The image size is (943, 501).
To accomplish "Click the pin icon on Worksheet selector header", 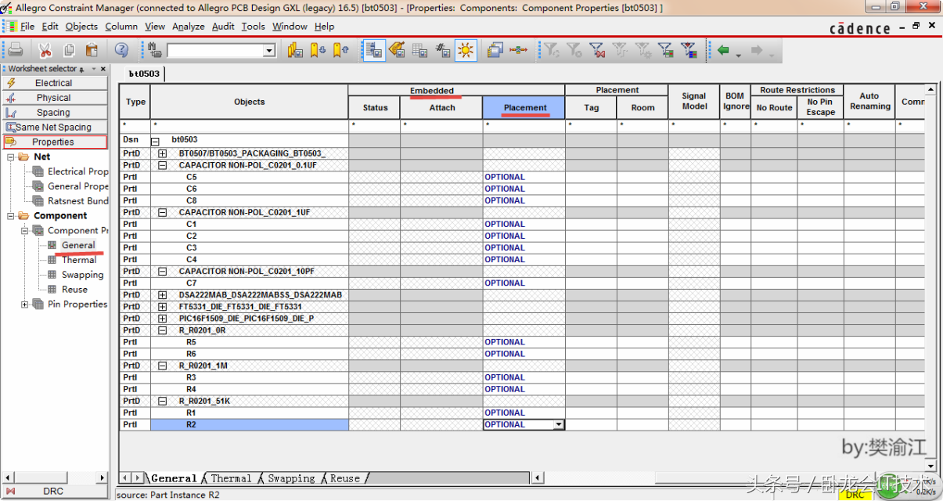I will coord(83,70).
